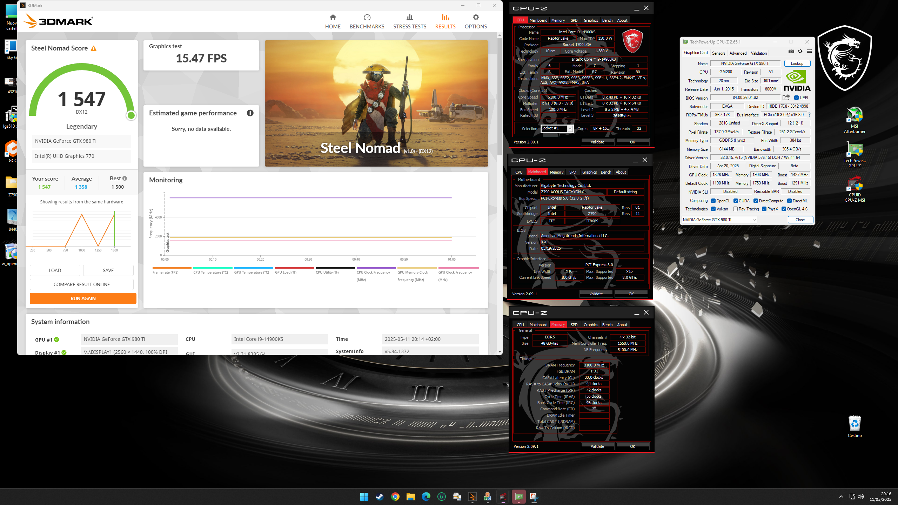Viewport: 898px width, 505px height.
Task: Toggle the OpenGL 4.6 checkbox in GPU-Z
Action: point(784,209)
